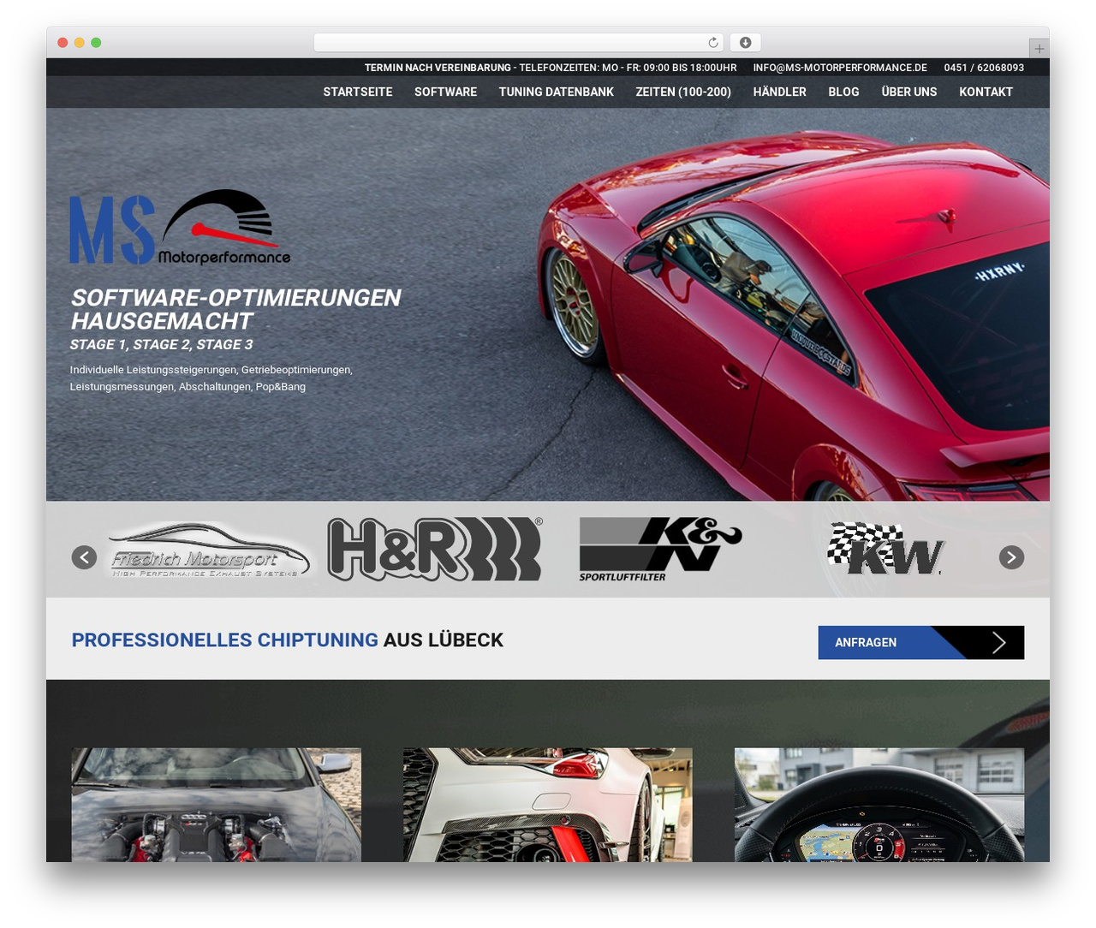Click the Professionelles Chiptuning aus Lübeck heading
Image resolution: width=1096 pixels, height=928 pixels.
tap(288, 640)
